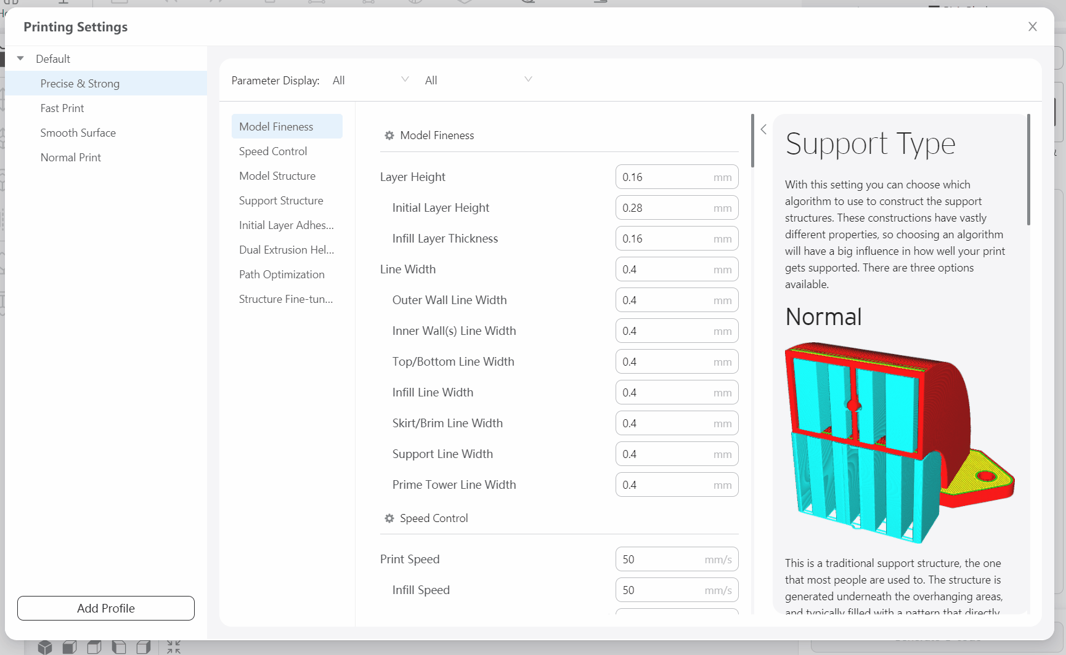The width and height of the screenshot is (1066, 655).
Task: Edit the Support Line Width field
Action: (x=677, y=454)
